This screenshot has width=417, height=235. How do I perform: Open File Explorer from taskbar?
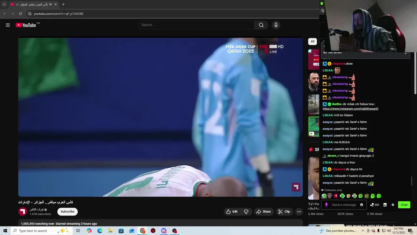(x=110, y=231)
